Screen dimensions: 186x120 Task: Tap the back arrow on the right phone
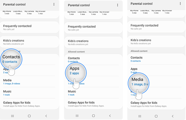(173, 116)
